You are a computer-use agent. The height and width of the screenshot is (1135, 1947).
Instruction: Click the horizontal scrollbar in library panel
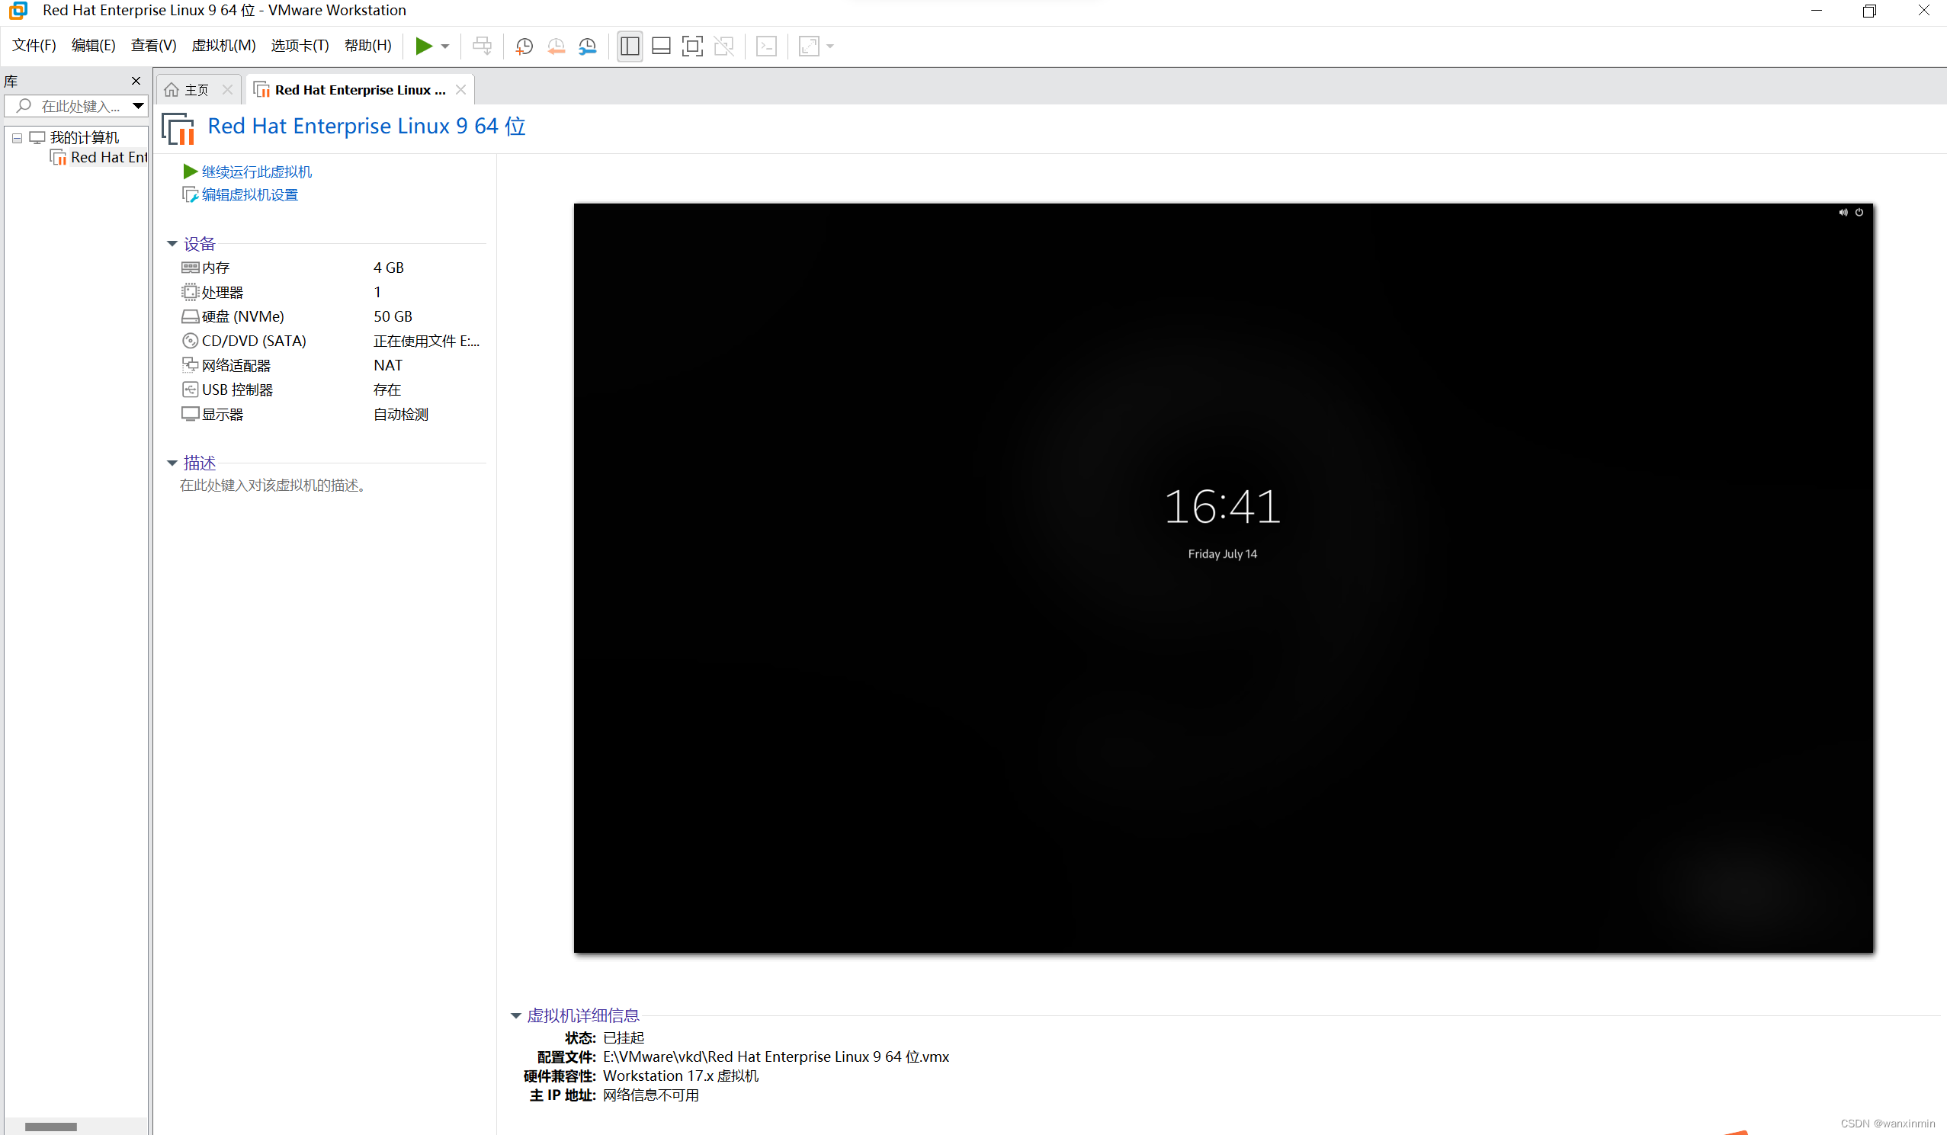point(51,1127)
